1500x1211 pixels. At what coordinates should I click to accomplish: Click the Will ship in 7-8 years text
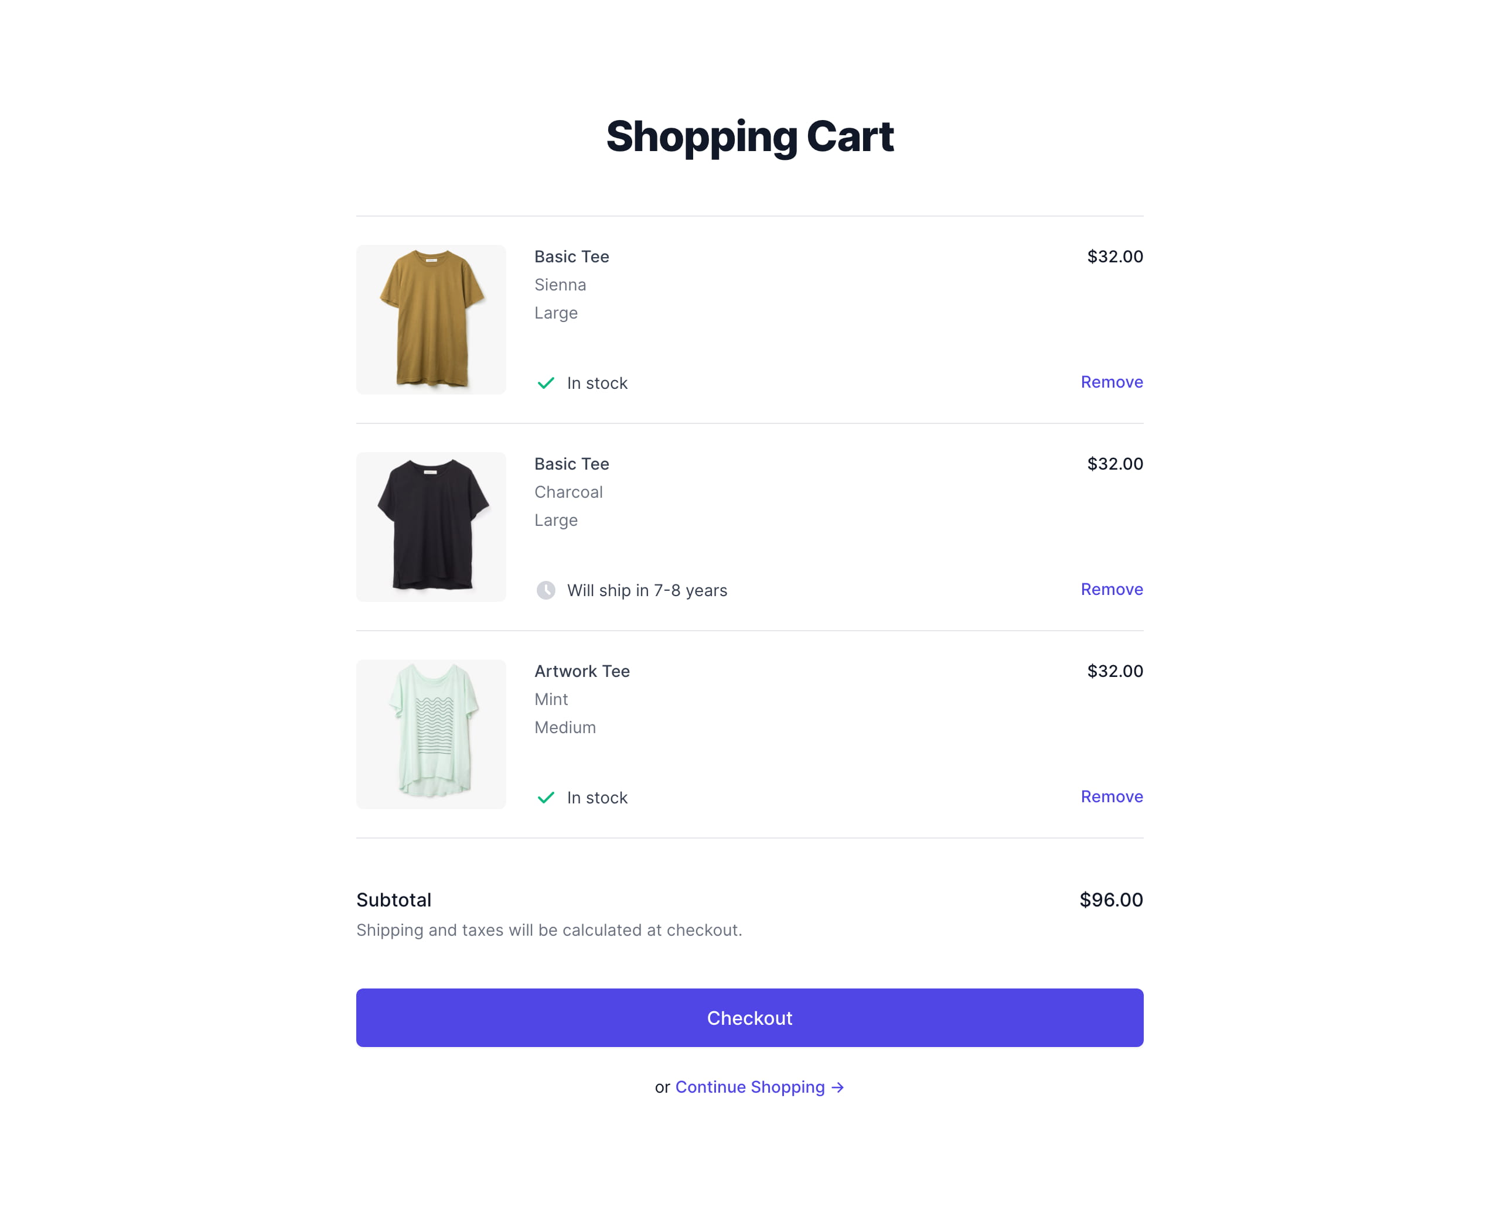(x=647, y=591)
